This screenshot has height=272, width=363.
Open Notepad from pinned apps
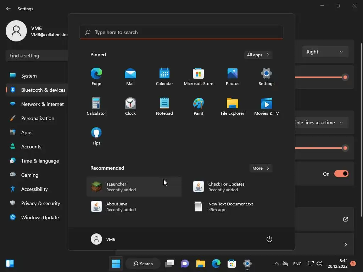pos(164,106)
